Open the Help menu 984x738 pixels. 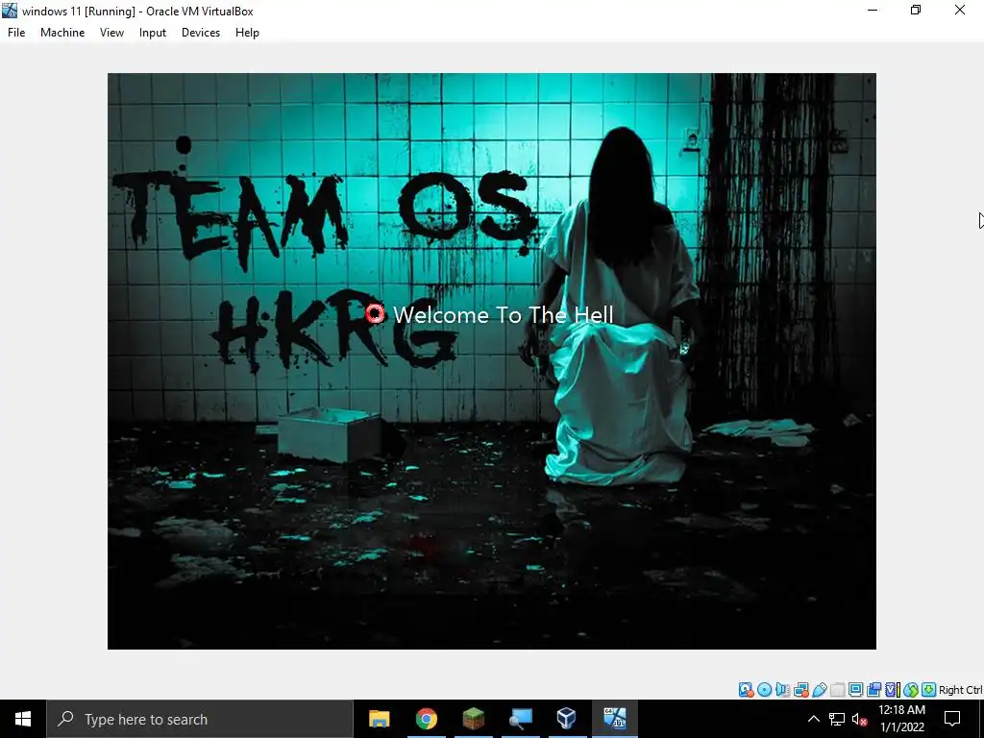(x=247, y=33)
